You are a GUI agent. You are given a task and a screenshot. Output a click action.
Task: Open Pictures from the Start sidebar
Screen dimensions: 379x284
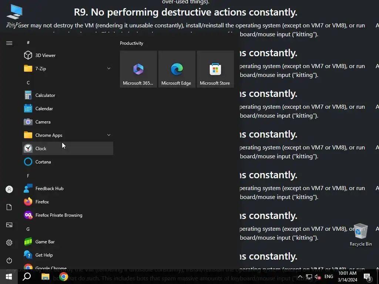[9, 225]
